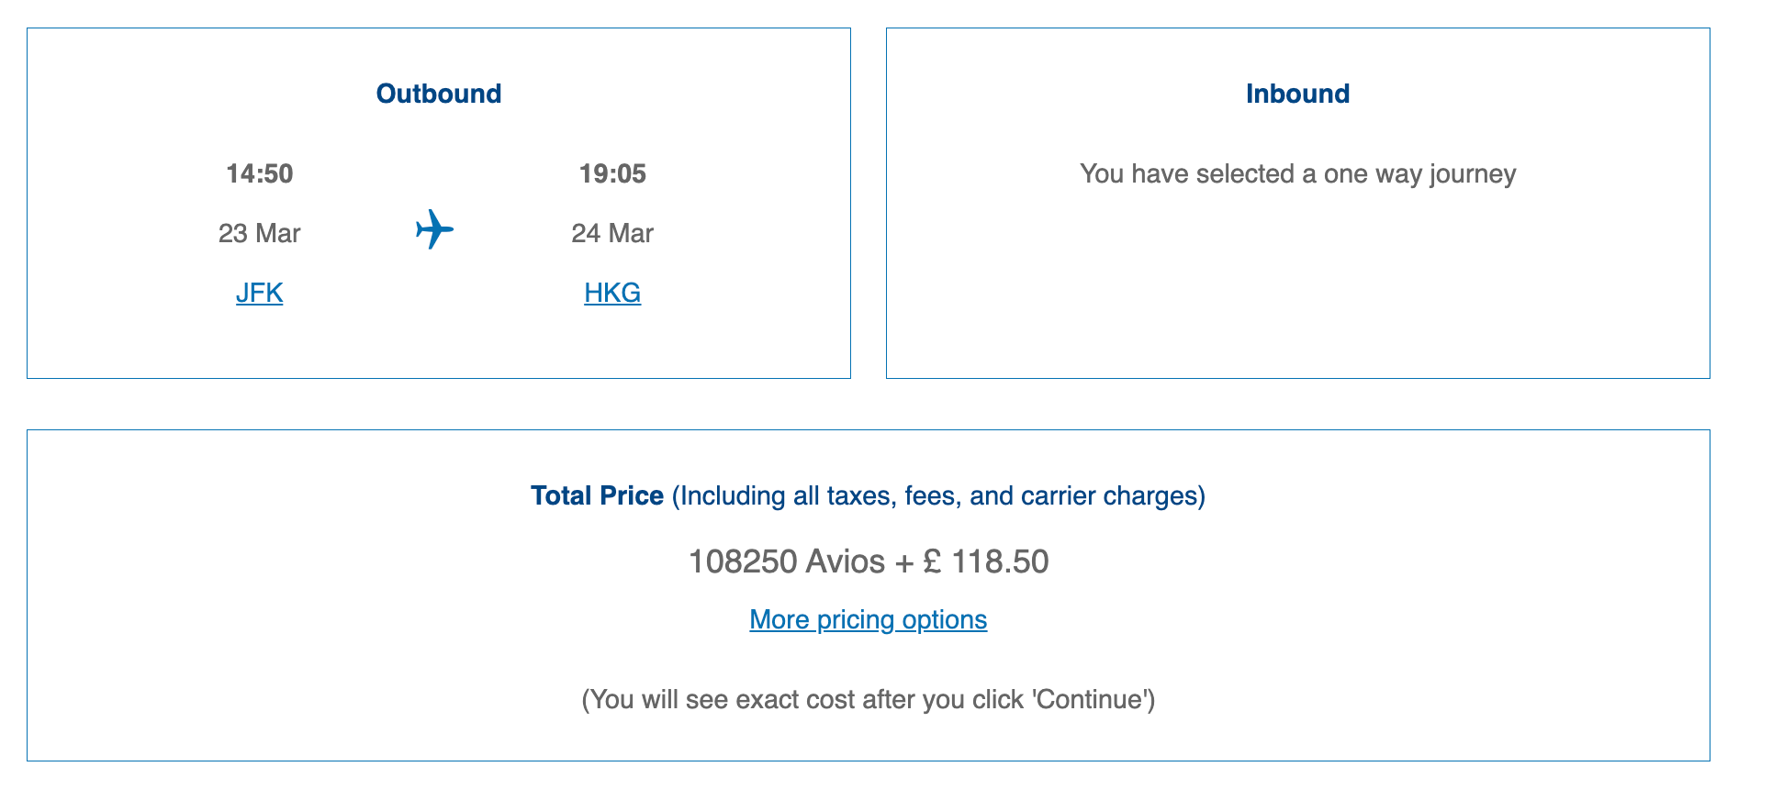
Task: Click the taxes and fees note text
Action: [x=938, y=496]
